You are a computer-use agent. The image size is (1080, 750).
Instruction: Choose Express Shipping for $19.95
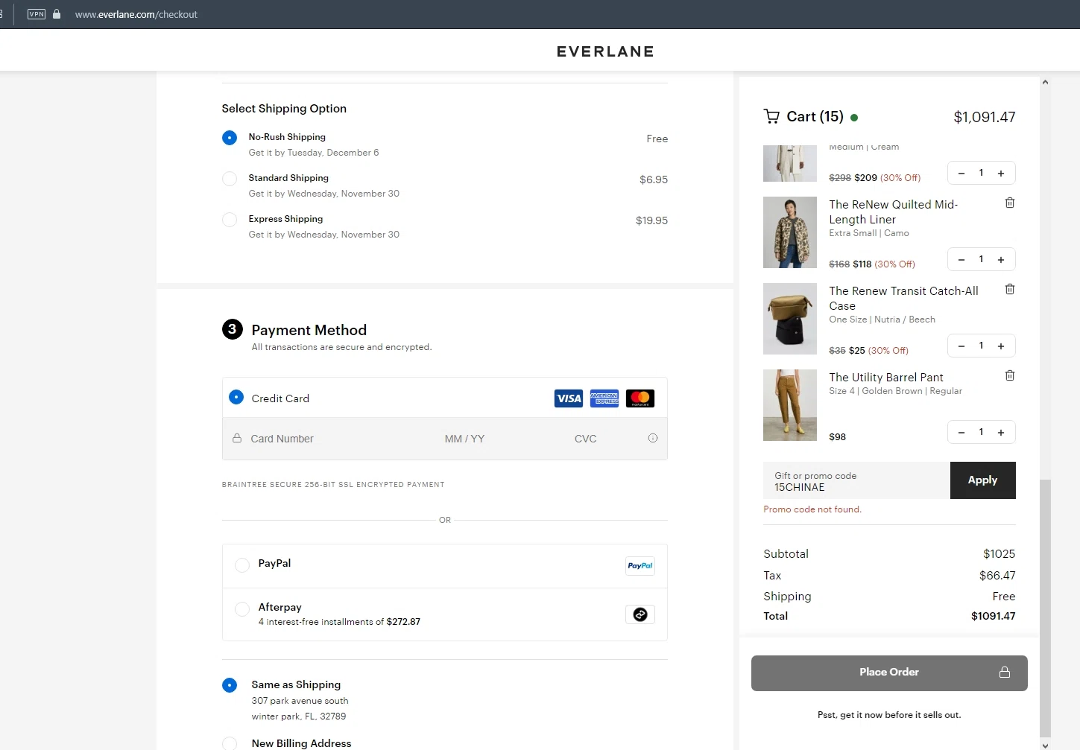230,220
